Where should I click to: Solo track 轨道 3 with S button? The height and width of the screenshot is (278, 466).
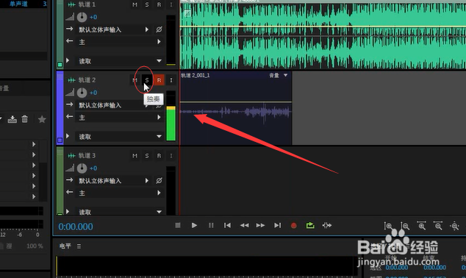pos(147,156)
